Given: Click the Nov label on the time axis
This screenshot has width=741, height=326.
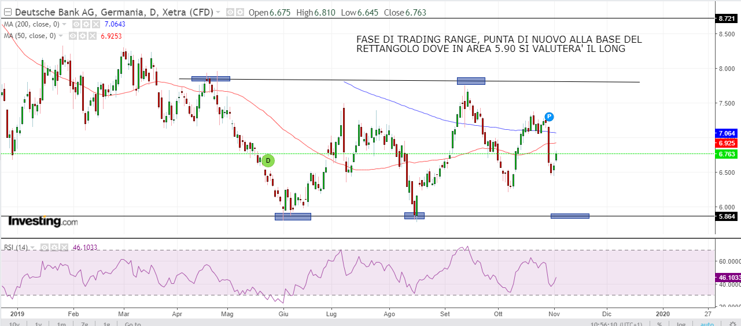Looking at the screenshot, I should pyautogui.click(x=554, y=314).
